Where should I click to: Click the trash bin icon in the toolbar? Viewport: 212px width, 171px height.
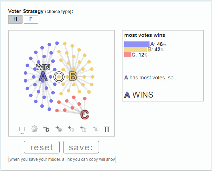(107, 129)
